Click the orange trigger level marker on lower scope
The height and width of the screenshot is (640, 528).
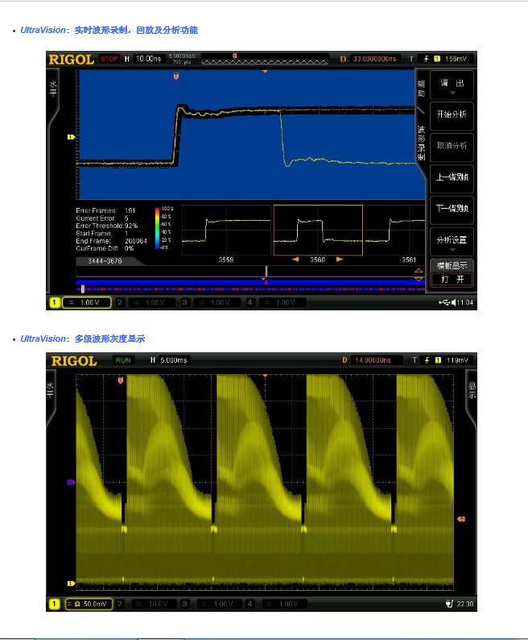tap(461, 519)
